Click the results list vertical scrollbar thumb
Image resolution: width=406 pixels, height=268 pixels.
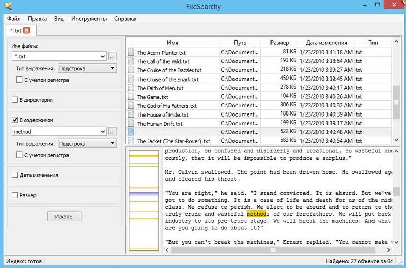coord(396,102)
